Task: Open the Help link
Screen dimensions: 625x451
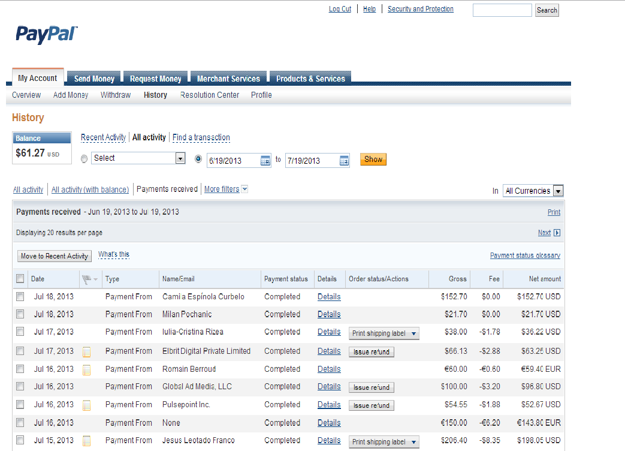Action: click(370, 9)
